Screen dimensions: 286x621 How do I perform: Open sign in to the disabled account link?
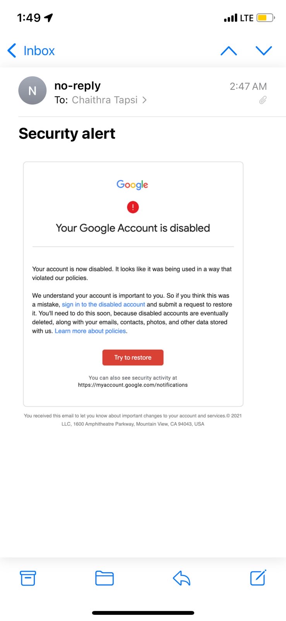point(103,305)
